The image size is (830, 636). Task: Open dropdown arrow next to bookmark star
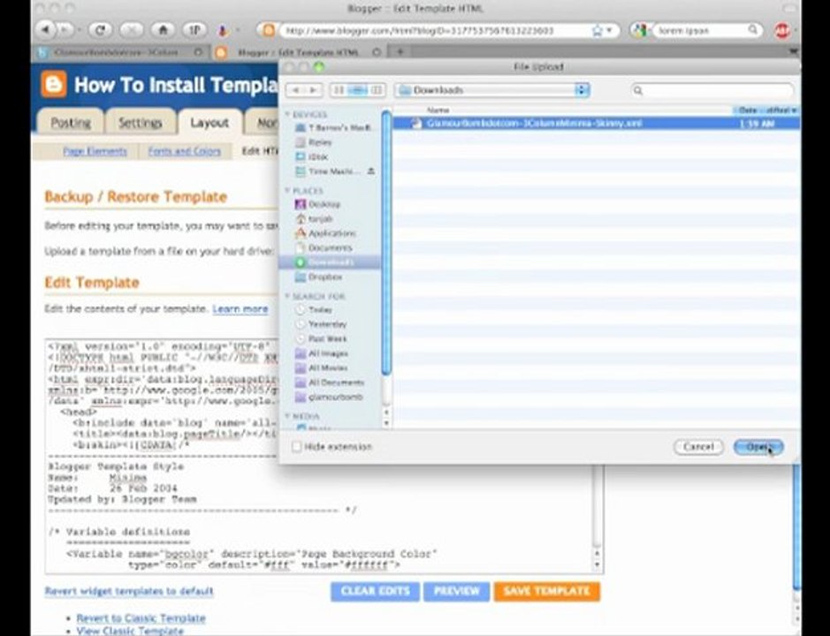610,31
